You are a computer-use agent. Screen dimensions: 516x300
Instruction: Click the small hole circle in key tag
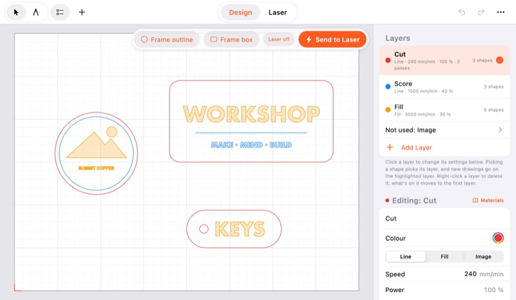click(204, 229)
